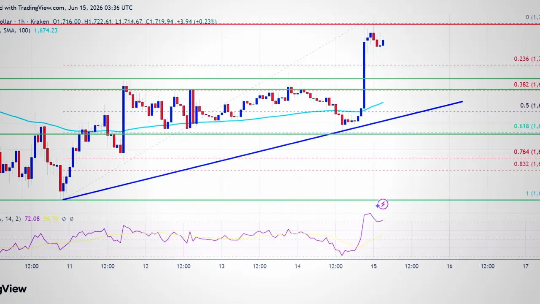Click the purple RSI indicator line

(x=190, y=236)
